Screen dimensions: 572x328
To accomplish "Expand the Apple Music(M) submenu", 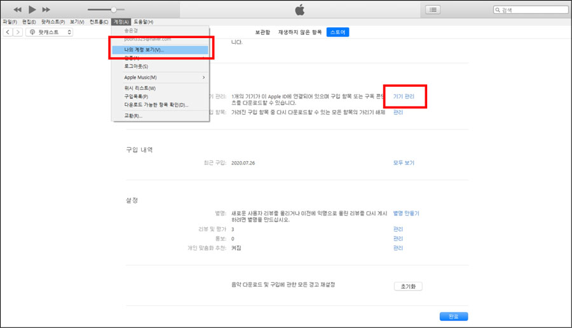I will (160, 77).
